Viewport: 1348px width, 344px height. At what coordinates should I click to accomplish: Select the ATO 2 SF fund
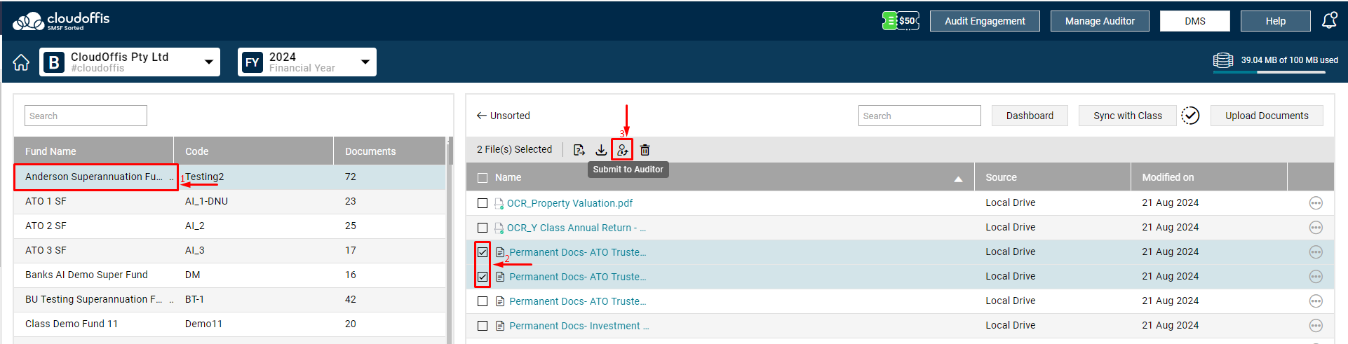tap(229, 226)
